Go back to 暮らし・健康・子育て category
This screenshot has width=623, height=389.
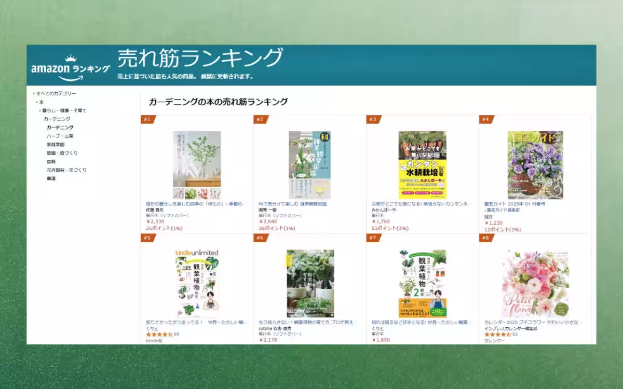[64, 110]
